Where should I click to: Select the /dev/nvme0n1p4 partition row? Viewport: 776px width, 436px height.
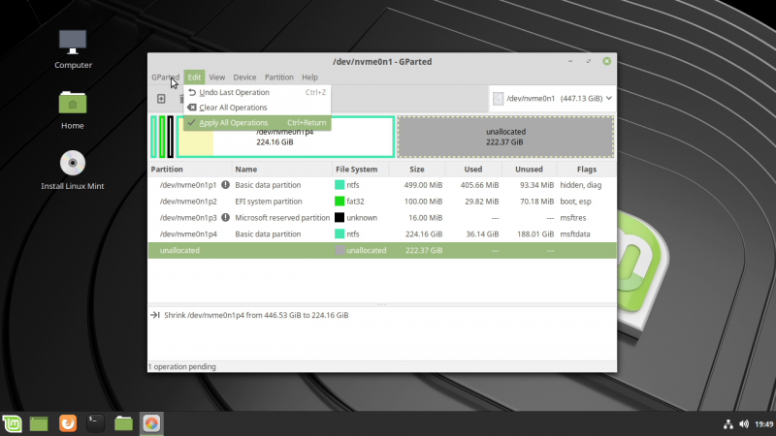(x=382, y=234)
